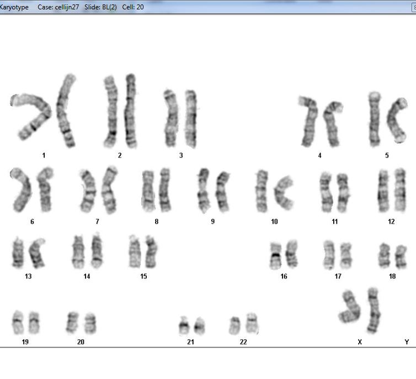Click the label '11' below chromosomes
Screen dimensions: 416x379
click(335, 222)
